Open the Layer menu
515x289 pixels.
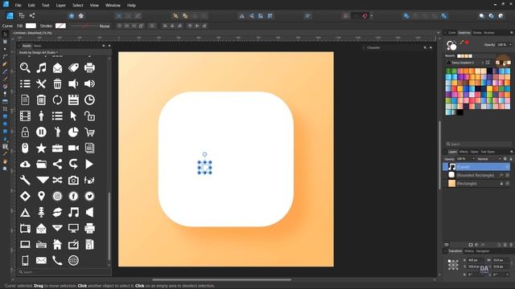click(61, 6)
